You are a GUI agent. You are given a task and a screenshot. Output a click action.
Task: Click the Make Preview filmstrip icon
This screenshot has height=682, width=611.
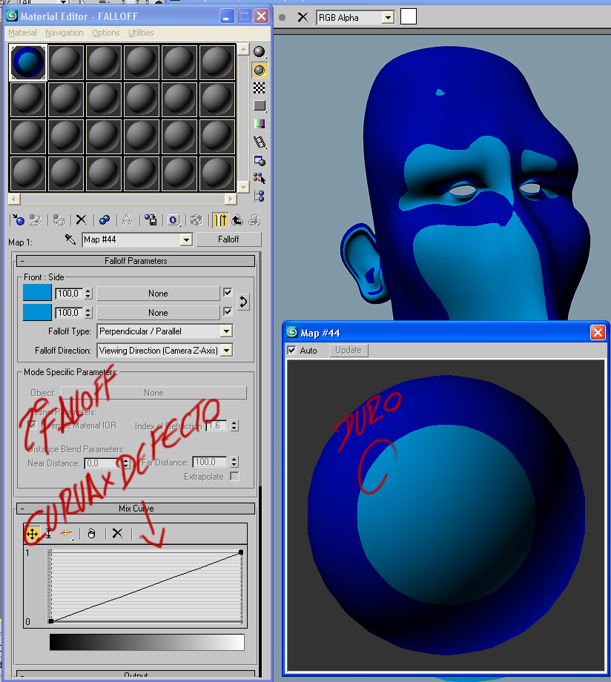coord(260,142)
